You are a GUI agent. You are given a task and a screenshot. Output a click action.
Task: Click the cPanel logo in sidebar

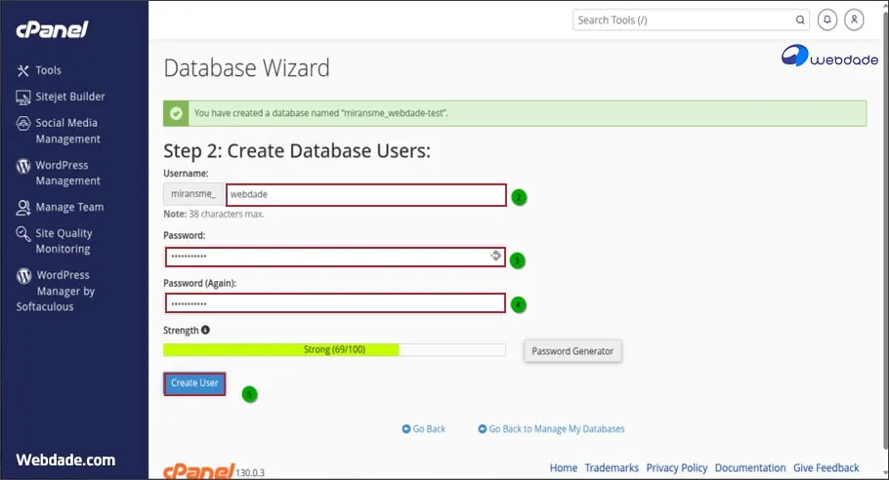point(51,30)
